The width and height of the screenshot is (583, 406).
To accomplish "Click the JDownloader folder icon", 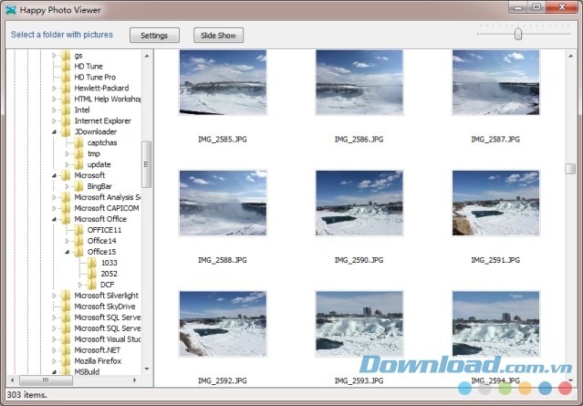I will [x=65, y=131].
